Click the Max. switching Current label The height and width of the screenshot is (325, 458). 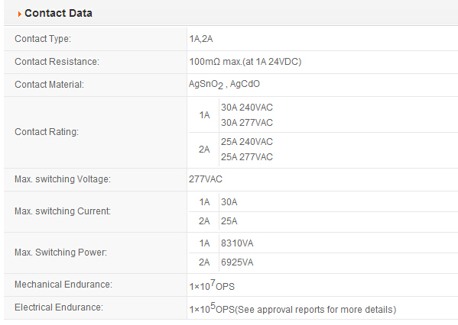[63, 211]
